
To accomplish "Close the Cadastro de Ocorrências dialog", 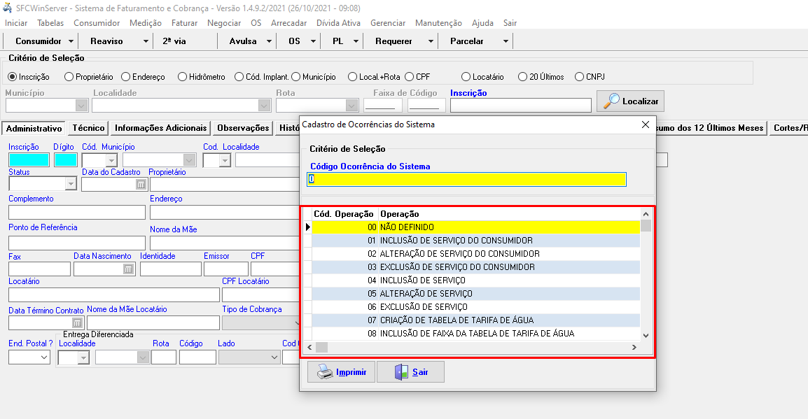I will point(645,125).
